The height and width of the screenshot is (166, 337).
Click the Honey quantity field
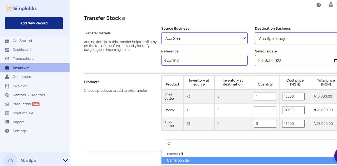tap(265, 110)
